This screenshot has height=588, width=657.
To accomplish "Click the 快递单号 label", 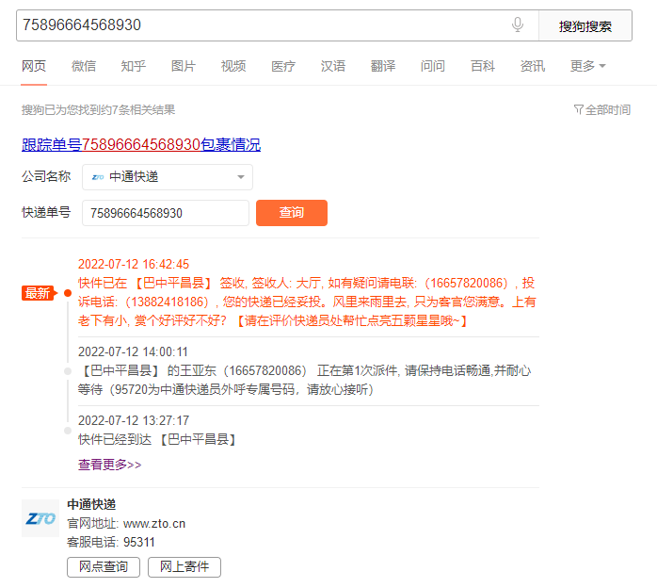I will click(46, 213).
